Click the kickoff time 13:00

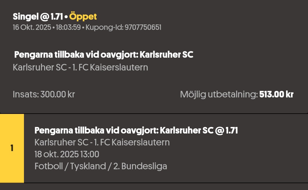(x=91, y=154)
